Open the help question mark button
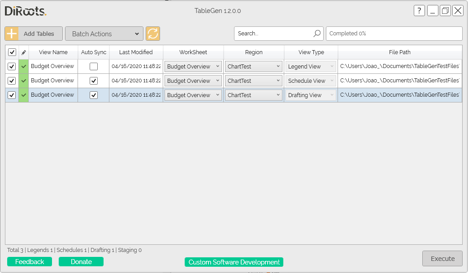Image resolution: width=468 pixels, height=273 pixels. click(419, 11)
